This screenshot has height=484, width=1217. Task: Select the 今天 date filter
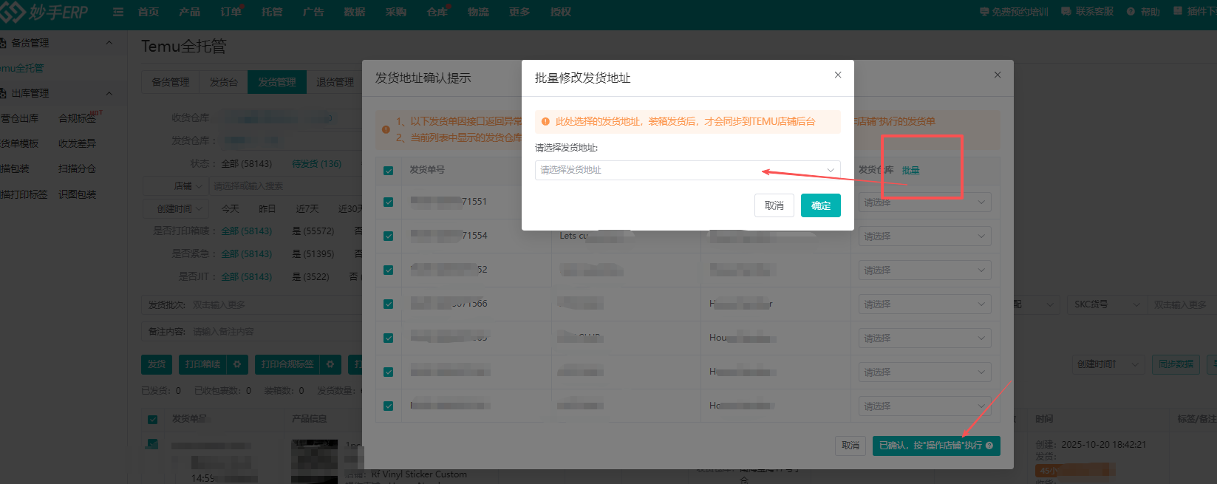(x=231, y=209)
